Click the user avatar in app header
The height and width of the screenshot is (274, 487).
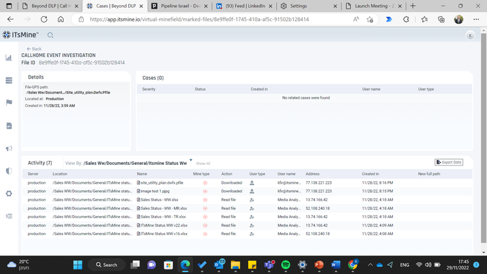tap(469, 35)
